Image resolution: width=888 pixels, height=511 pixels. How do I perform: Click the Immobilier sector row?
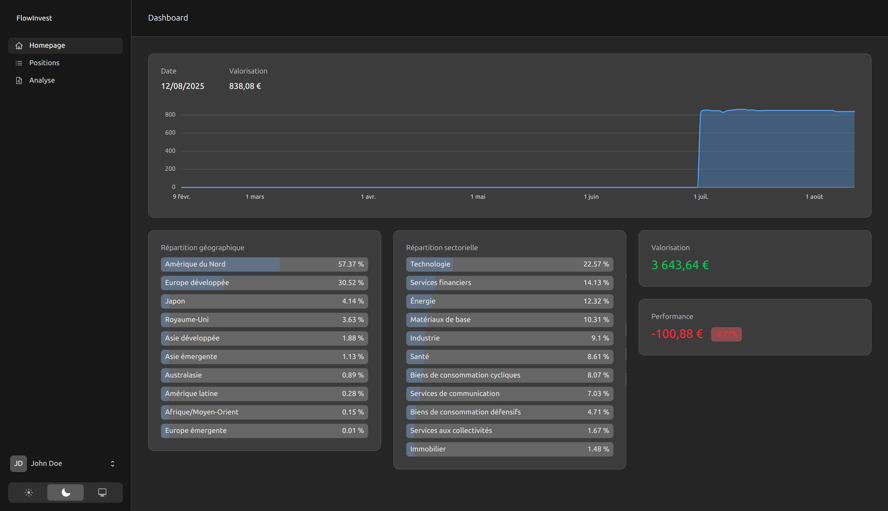click(x=509, y=449)
